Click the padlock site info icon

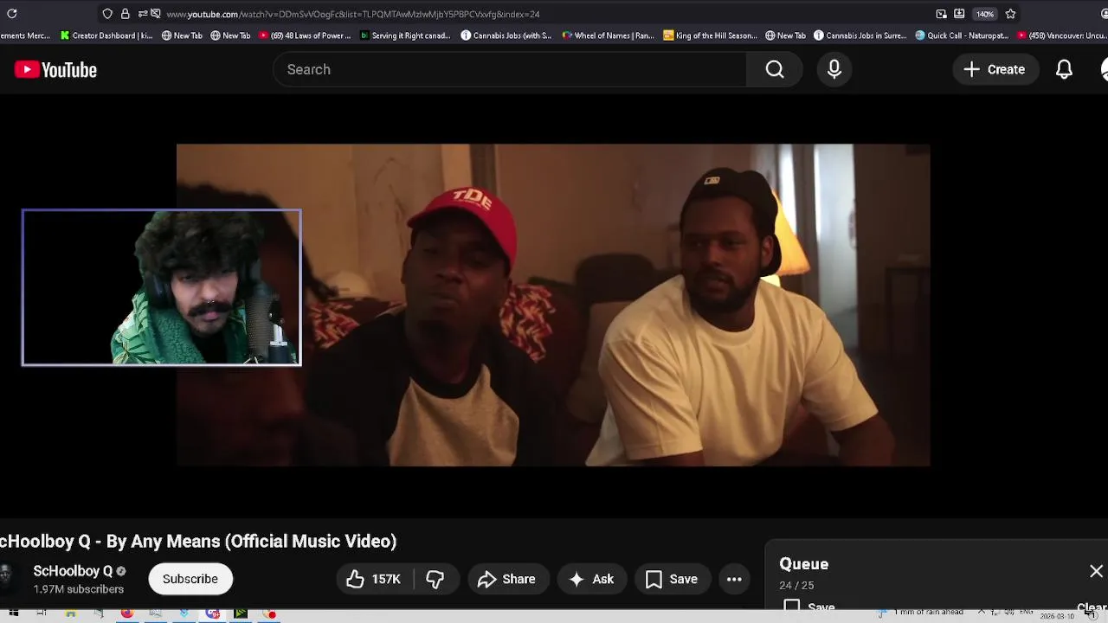pos(126,14)
